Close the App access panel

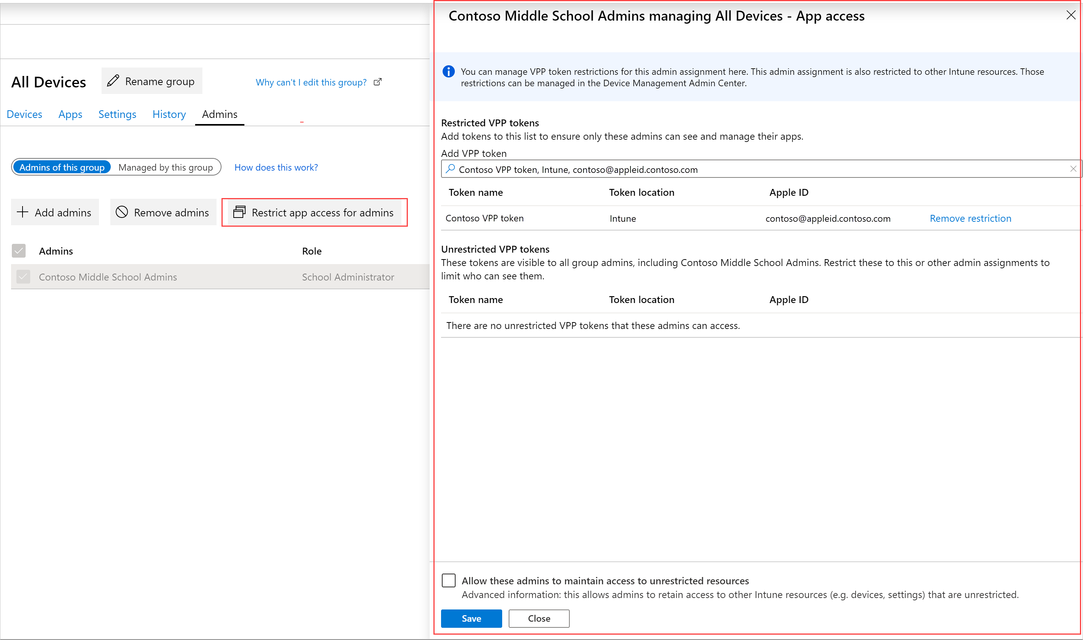(x=1071, y=15)
